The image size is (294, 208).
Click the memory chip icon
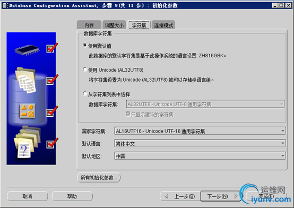coord(27,50)
